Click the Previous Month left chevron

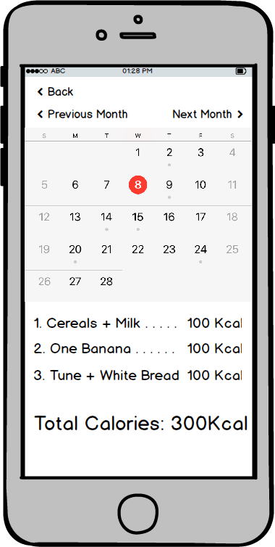click(x=41, y=114)
